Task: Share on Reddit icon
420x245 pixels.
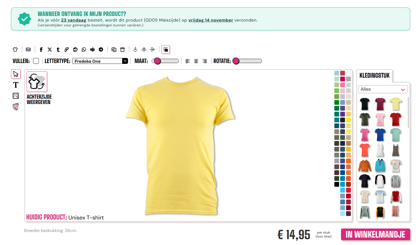Action: [x=75, y=49]
